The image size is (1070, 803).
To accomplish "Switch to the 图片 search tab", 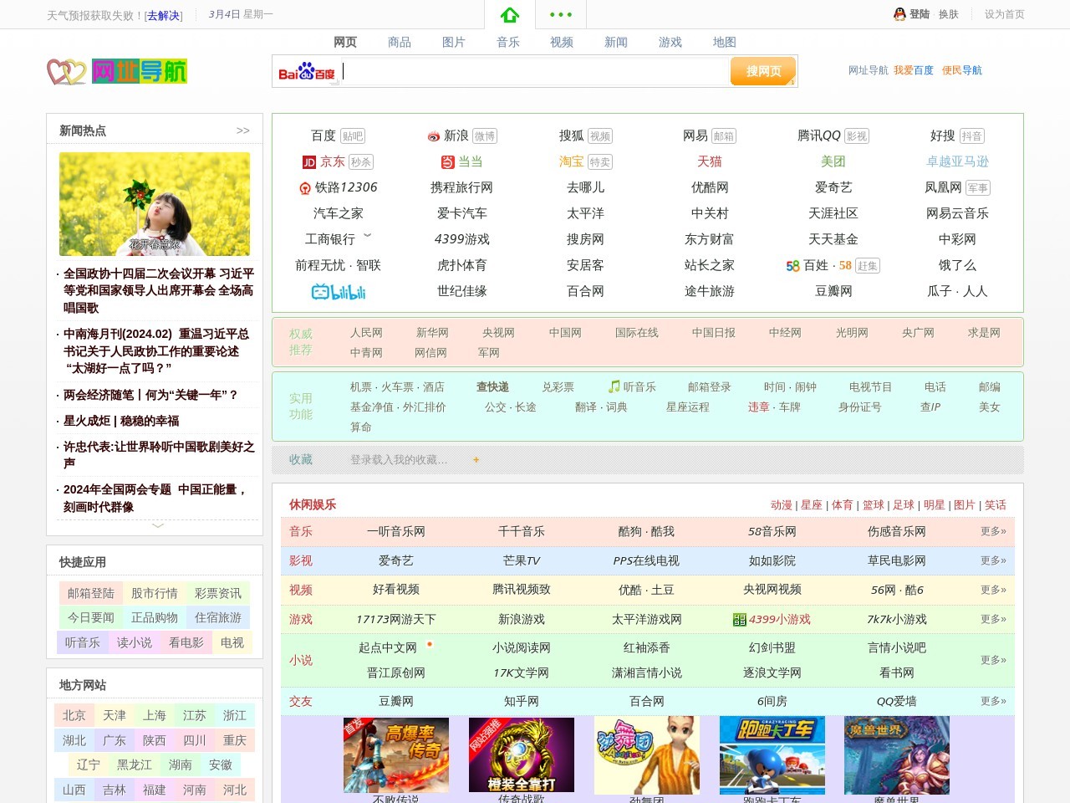I will tap(453, 42).
